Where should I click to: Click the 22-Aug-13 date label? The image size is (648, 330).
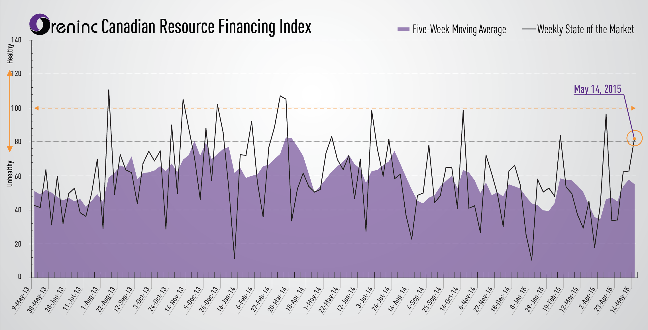(105, 300)
